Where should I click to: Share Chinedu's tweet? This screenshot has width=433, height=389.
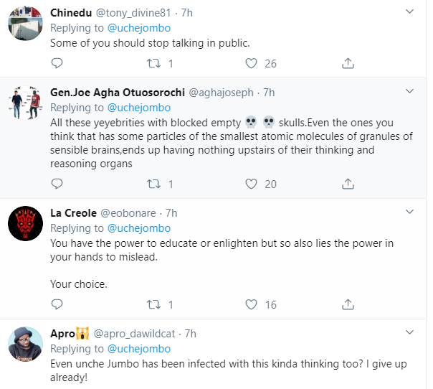(348, 64)
